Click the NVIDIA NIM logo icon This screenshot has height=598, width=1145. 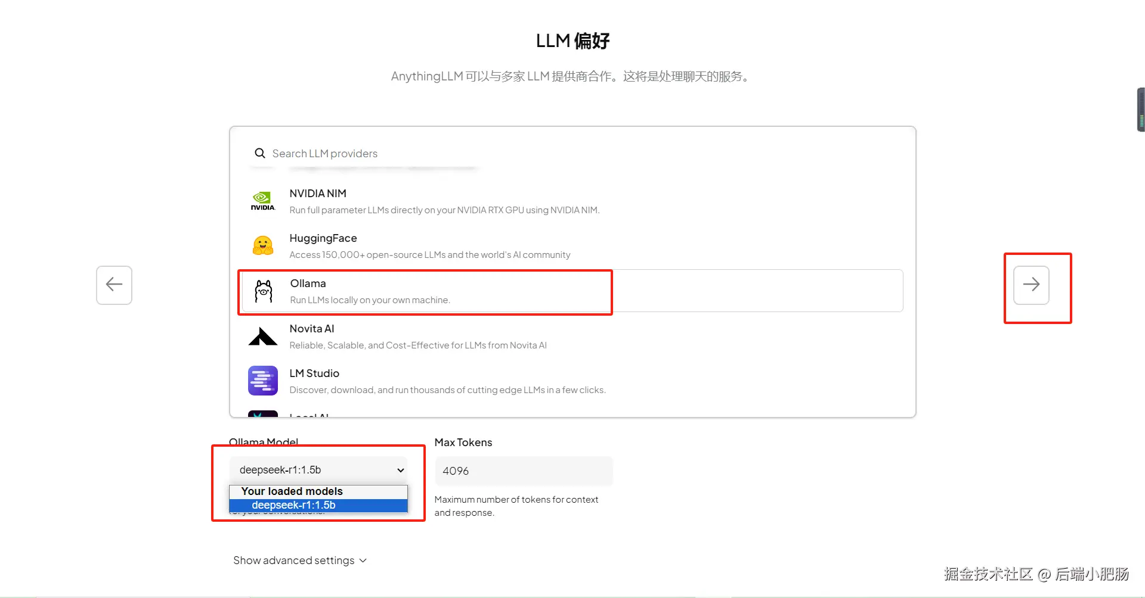263,201
